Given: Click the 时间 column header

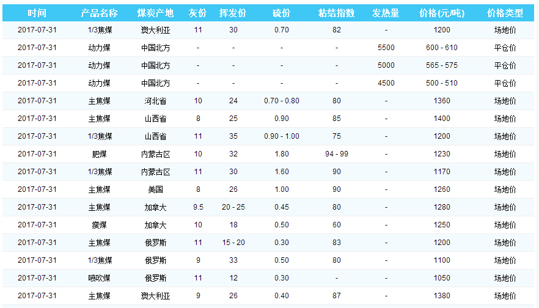Looking at the screenshot, I should pos(37,13).
